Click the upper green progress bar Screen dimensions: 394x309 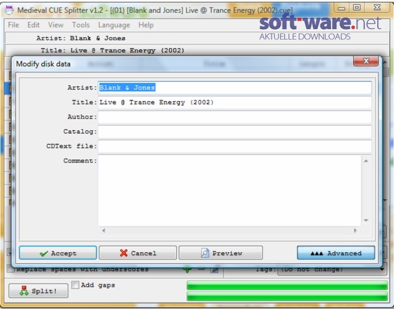click(x=287, y=286)
